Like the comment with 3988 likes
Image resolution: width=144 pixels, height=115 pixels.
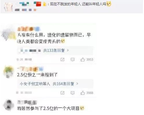83,93
